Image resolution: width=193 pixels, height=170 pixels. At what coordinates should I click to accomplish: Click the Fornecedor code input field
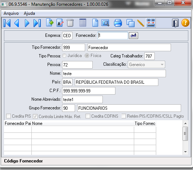coord(113,36)
